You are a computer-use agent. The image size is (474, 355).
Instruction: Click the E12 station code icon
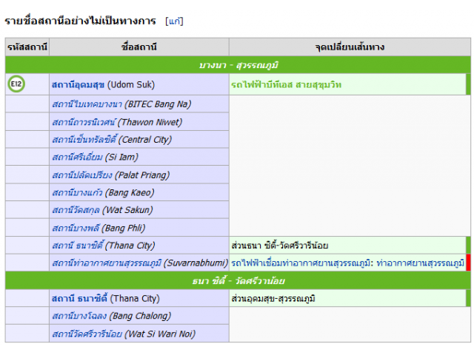pyautogui.click(x=16, y=84)
